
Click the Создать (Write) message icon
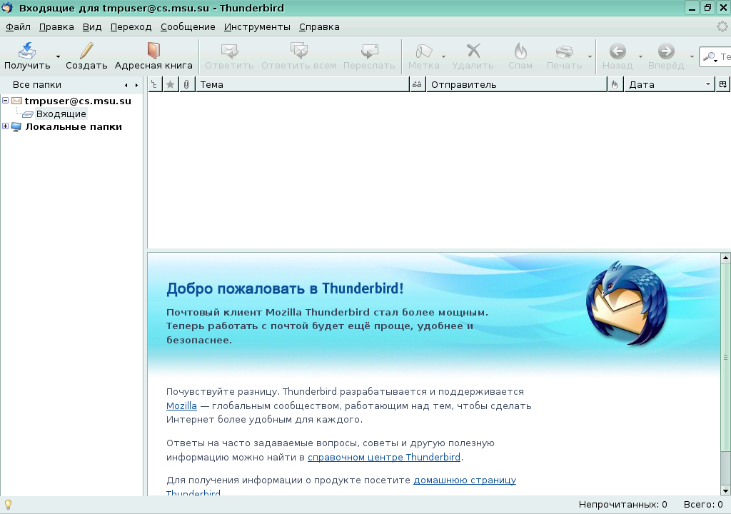point(85,56)
